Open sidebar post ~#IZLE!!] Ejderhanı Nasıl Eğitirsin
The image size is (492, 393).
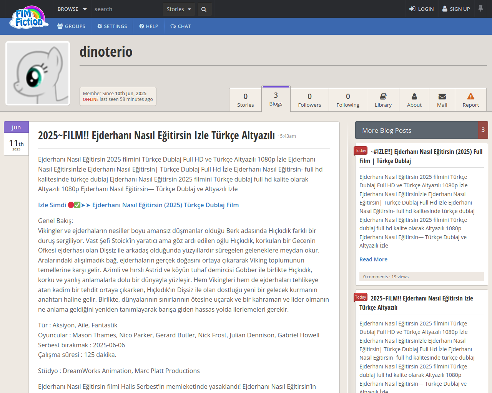click(x=421, y=156)
